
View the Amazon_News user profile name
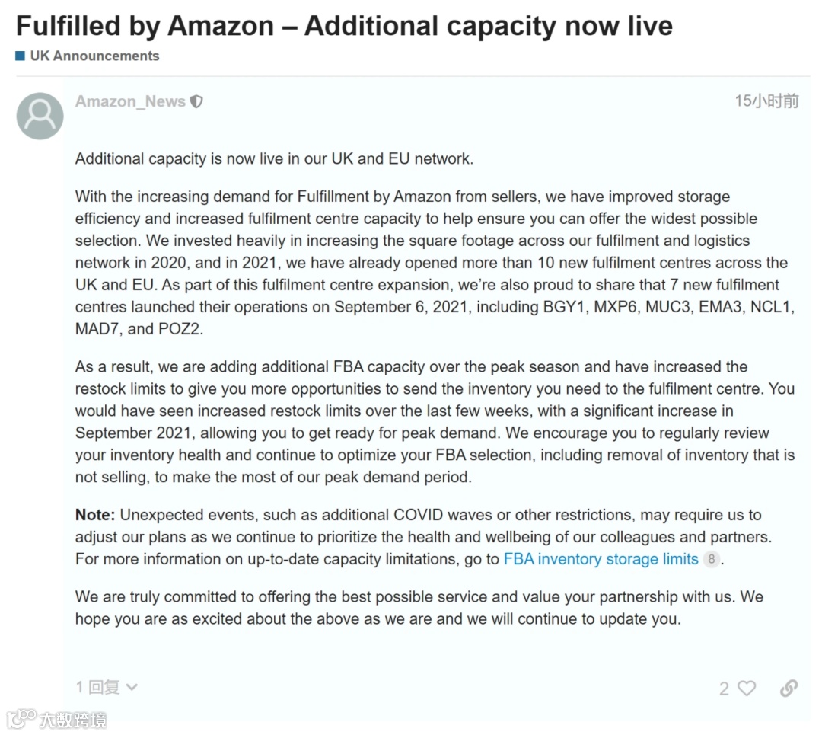(130, 101)
